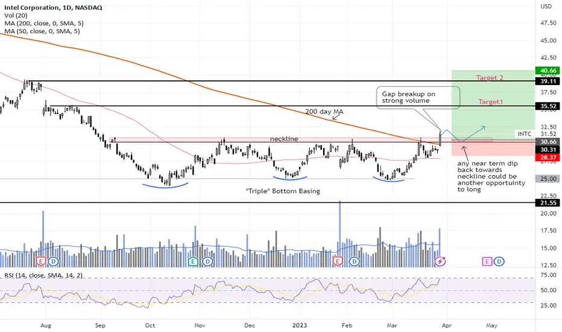This screenshot has width=562, height=332.
Task: Click the red earnings E marker near August
Action: pos(41,261)
